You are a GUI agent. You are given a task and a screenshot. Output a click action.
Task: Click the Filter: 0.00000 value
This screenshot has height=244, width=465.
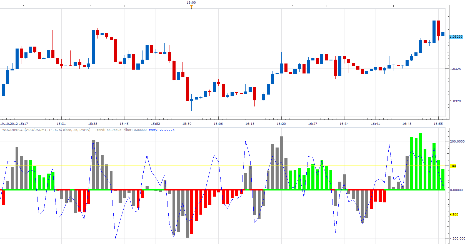(135, 130)
